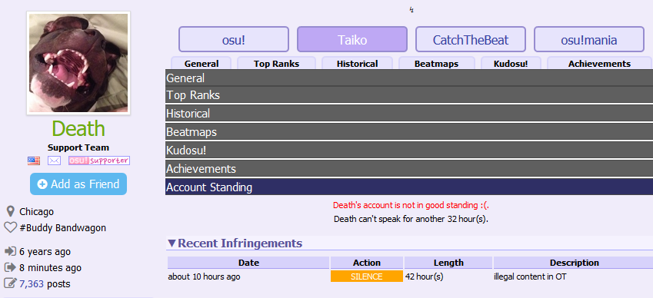
Task: Select the Taiko game mode
Action: click(352, 39)
